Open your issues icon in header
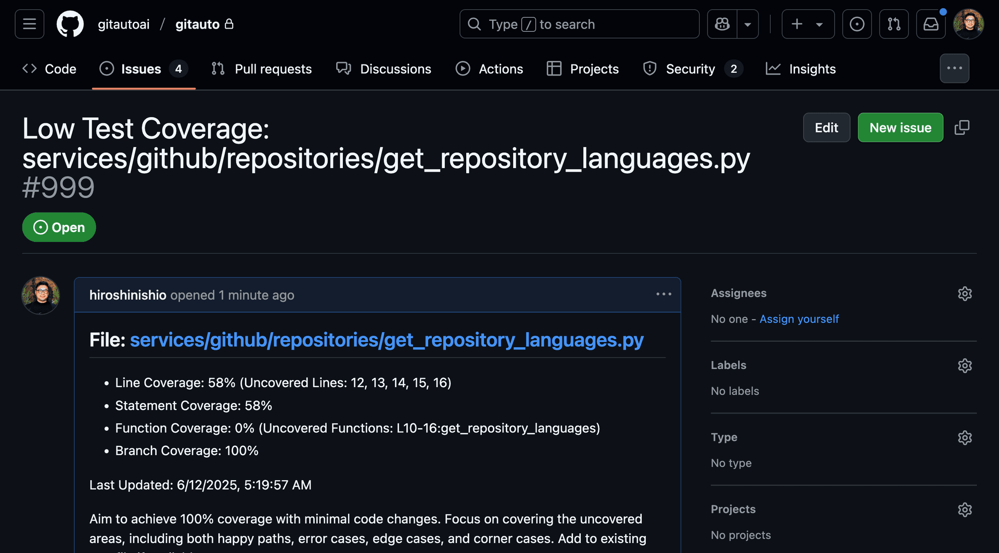 (857, 24)
